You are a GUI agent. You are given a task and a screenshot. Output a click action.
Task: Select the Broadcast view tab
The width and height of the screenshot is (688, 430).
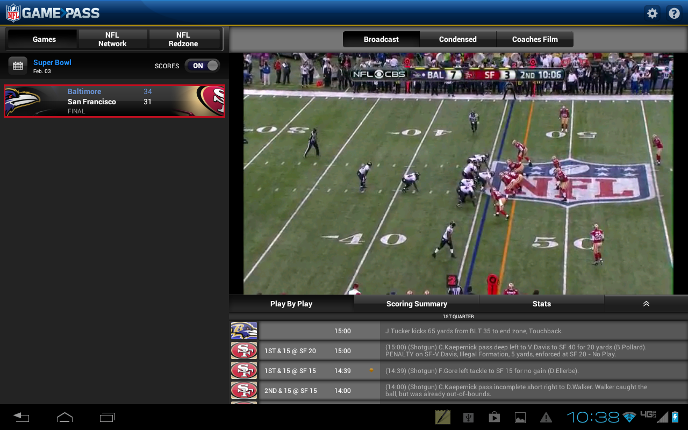pos(381,39)
